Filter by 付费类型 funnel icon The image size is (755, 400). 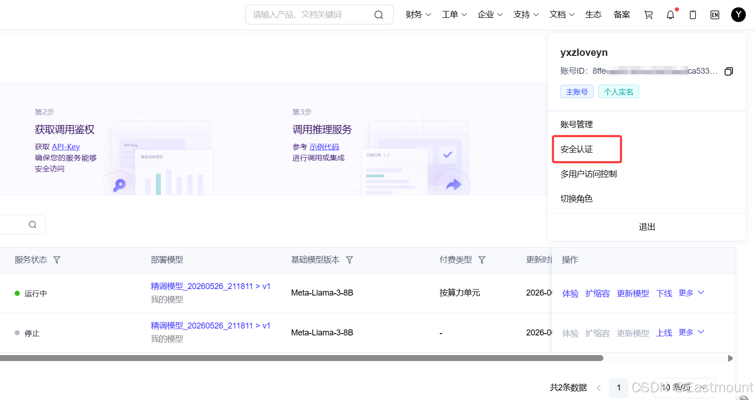coord(482,260)
